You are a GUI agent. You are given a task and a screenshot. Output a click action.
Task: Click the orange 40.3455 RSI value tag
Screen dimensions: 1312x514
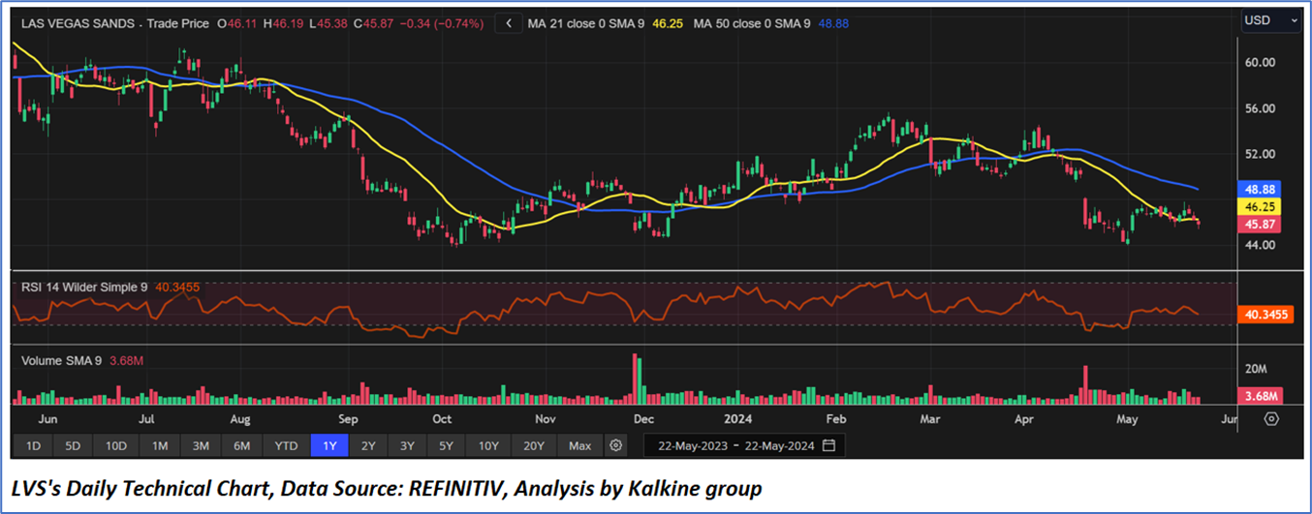coord(1267,314)
